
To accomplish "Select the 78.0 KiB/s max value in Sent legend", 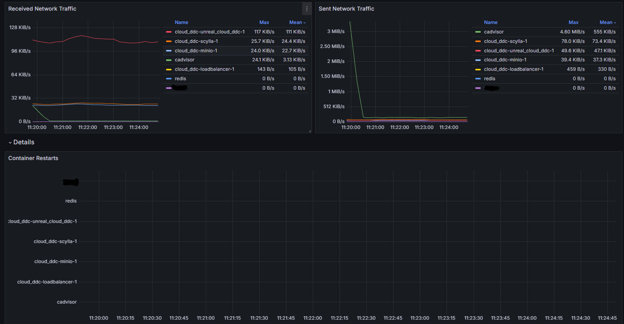I will point(573,41).
